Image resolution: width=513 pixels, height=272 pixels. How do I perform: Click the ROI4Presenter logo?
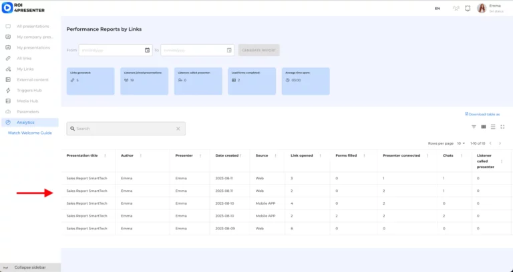(23, 7)
